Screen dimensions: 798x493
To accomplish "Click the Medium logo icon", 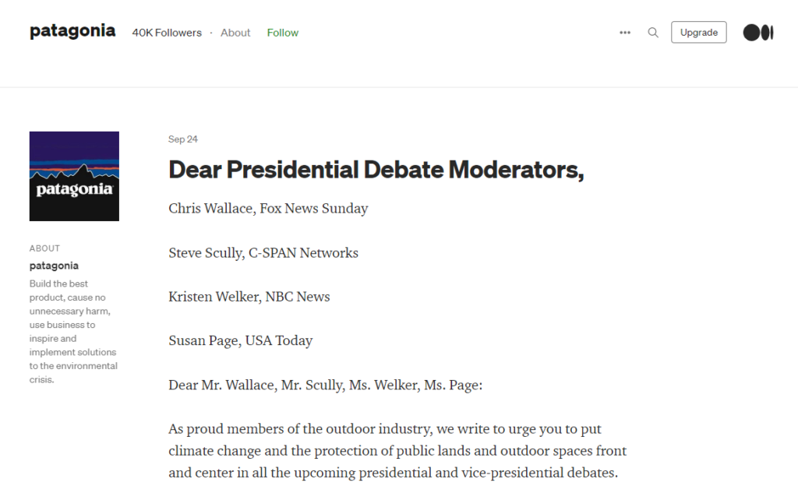I will click(758, 33).
